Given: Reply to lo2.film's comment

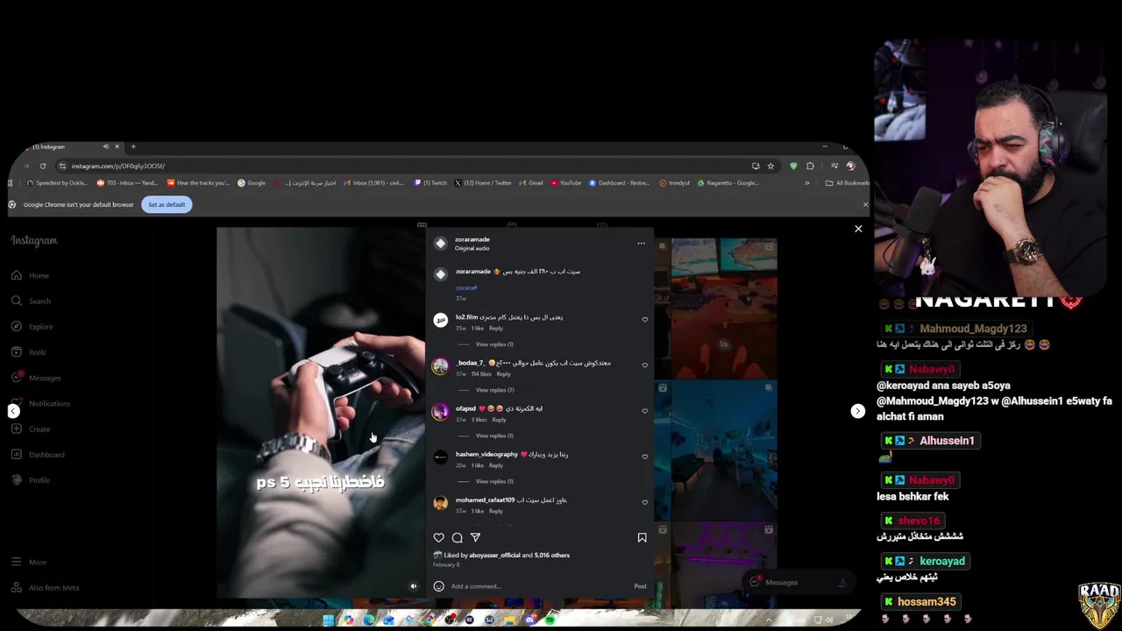Looking at the screenshot, I should click(496, 329).
